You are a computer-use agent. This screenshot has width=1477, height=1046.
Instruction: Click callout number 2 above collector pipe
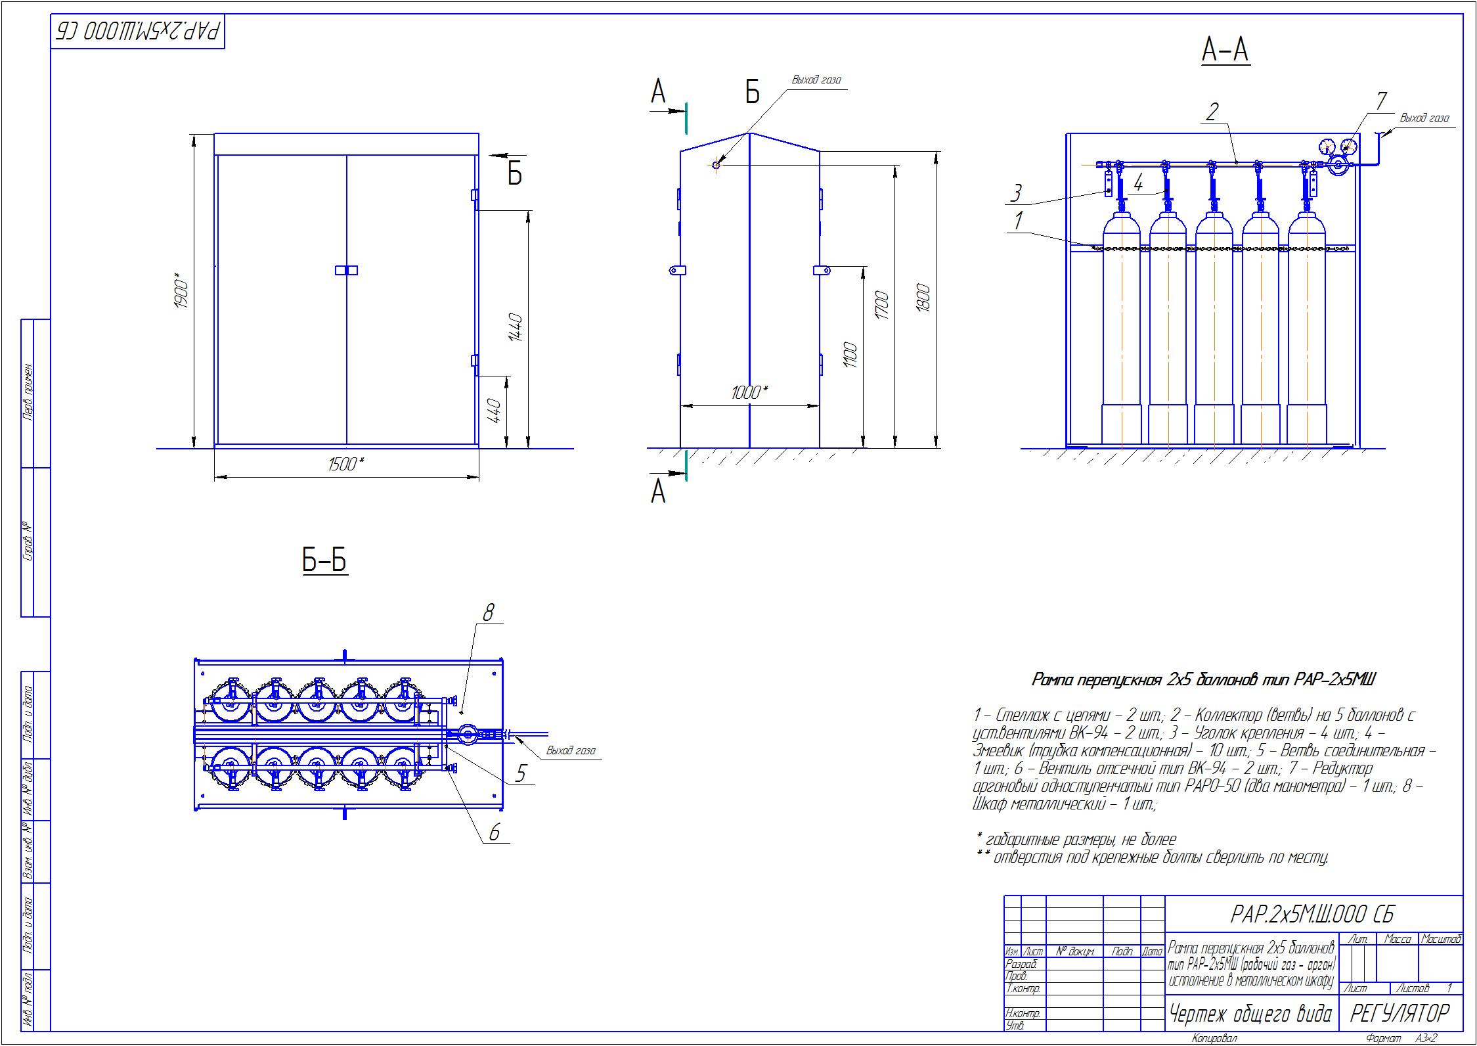pyautogui.click(x=1212, y=111)
